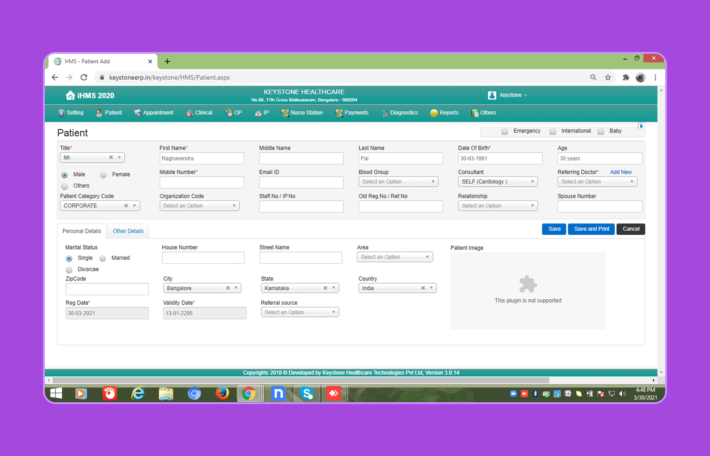This screenshot has width=710, height=456.
Task: Open the OP menu icon
Action: pyautogui.click(x=229, y=113)
